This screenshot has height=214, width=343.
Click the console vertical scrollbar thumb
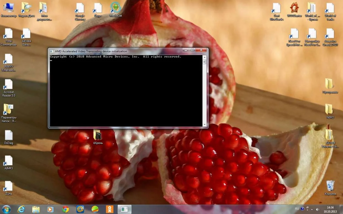[205, 62]
